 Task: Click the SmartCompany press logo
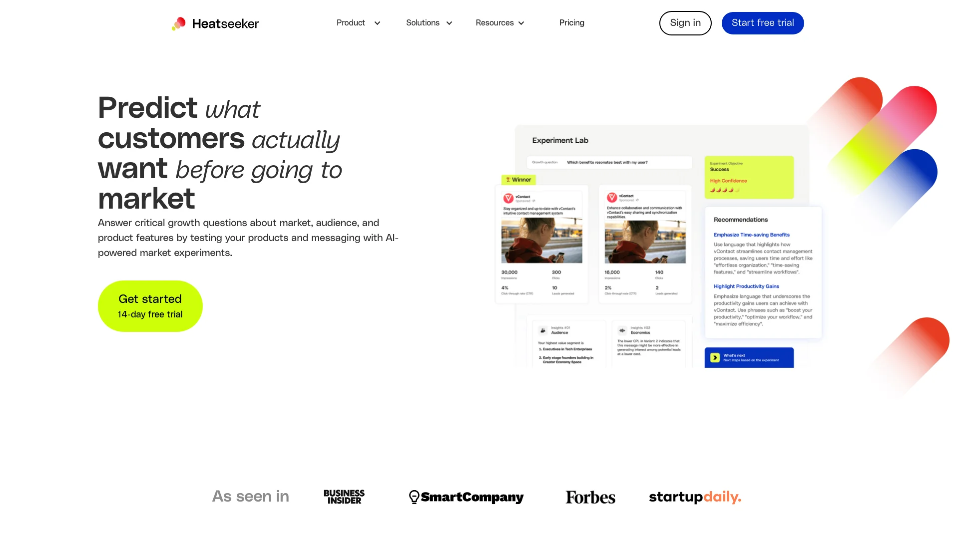[466, 497]
